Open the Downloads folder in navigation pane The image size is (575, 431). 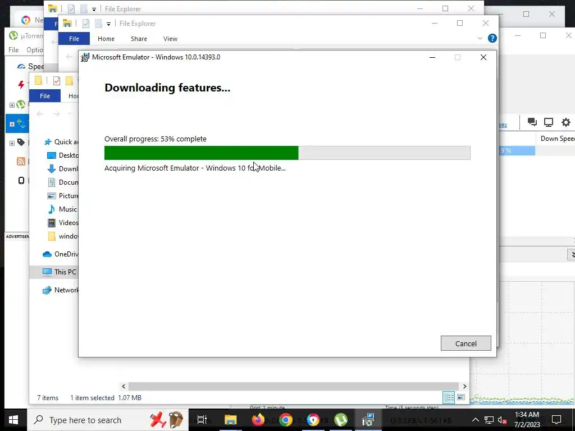pos(63,169)
